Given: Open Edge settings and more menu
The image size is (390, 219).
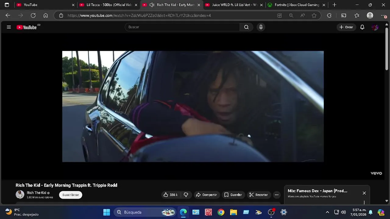Looking at the screenshot, I should [x=383, y=16].
